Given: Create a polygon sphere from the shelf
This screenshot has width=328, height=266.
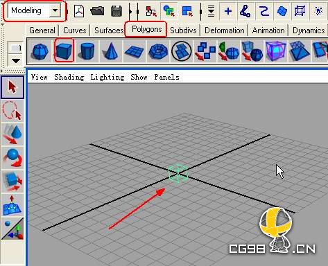Looking at the screenshot, I should [x=40, y=51].
